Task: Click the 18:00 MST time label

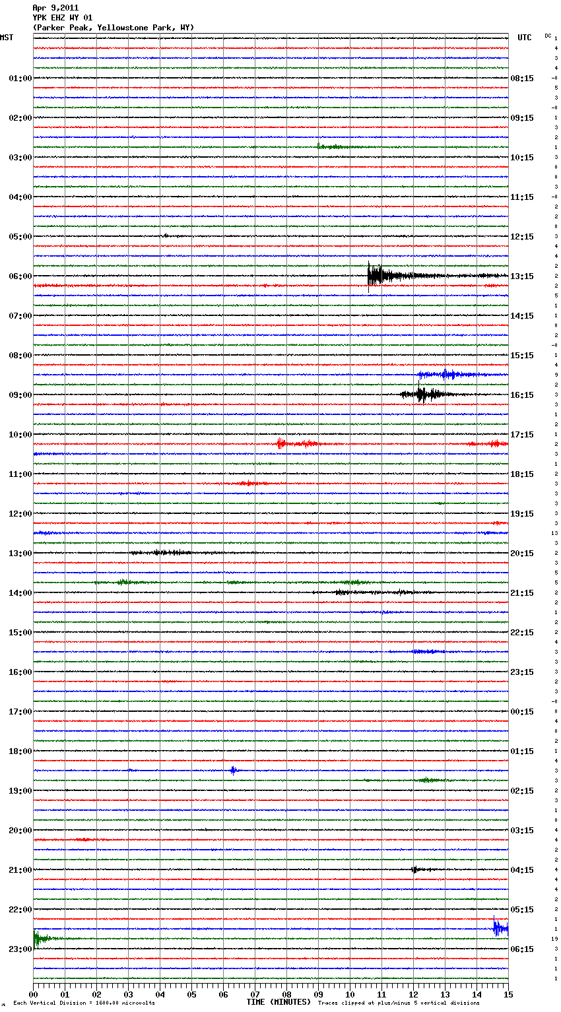Action: [x=20, y=751]
